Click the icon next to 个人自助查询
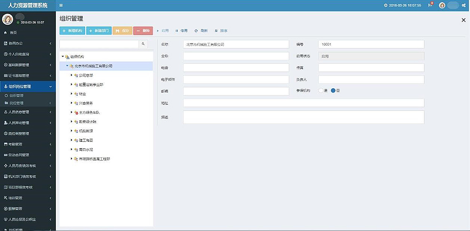Image resolution: width=470 pixels, height=231 pixels. click(5, 54)
